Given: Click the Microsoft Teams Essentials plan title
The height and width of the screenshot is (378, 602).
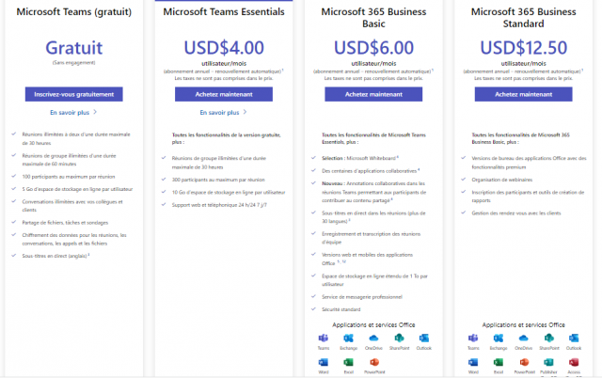Looking at the screenshot, I should coord(224,12).
